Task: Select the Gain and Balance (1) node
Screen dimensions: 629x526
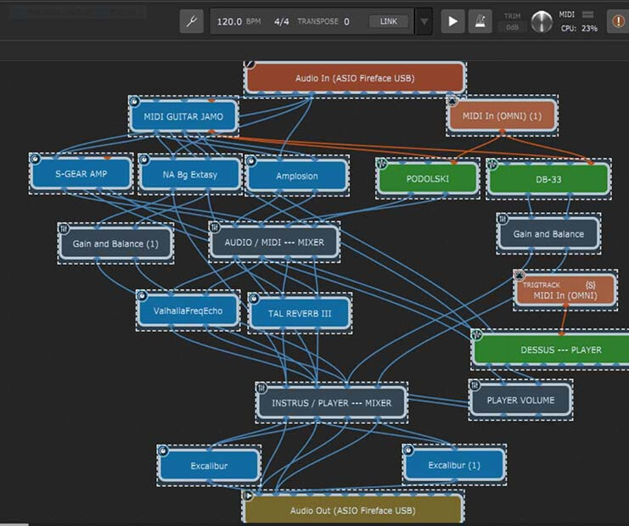Action: (x=115, y=243)
